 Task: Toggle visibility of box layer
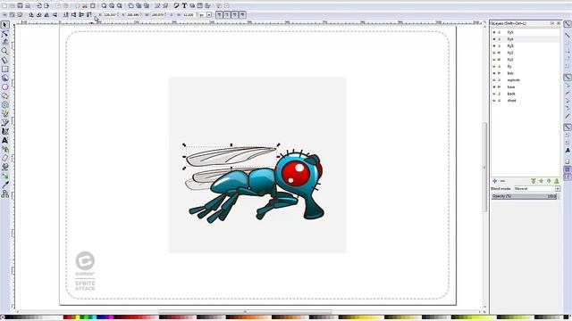(494, 73)
